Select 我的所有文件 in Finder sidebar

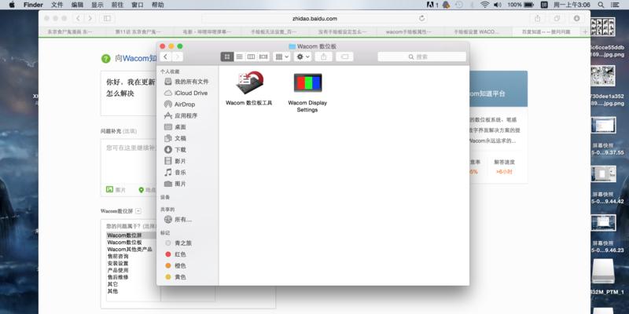coord(187,82)
